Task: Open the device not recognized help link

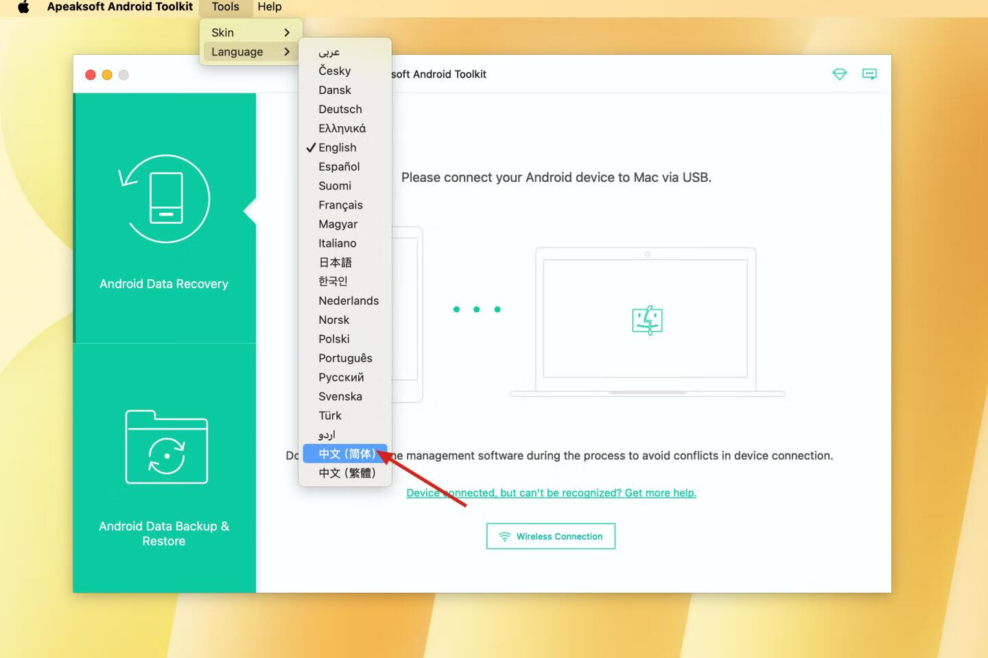Action: click(x=551, y=493)
